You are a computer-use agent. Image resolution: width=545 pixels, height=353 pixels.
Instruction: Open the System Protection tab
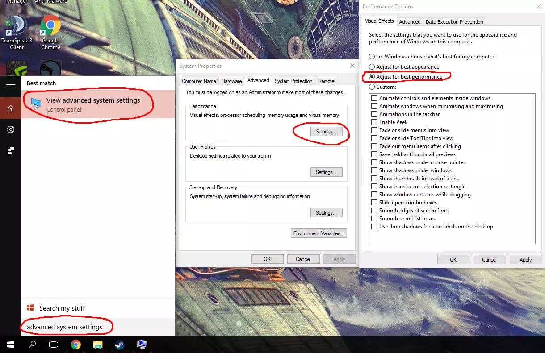point(293,81)
